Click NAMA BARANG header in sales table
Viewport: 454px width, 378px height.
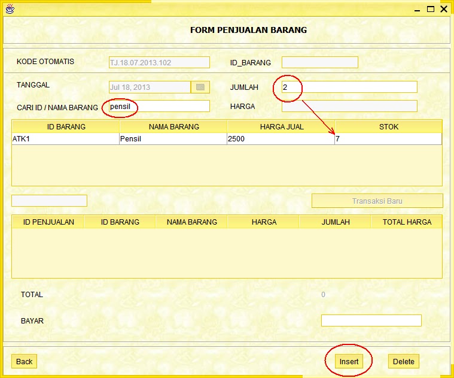(x=191, y=222)
